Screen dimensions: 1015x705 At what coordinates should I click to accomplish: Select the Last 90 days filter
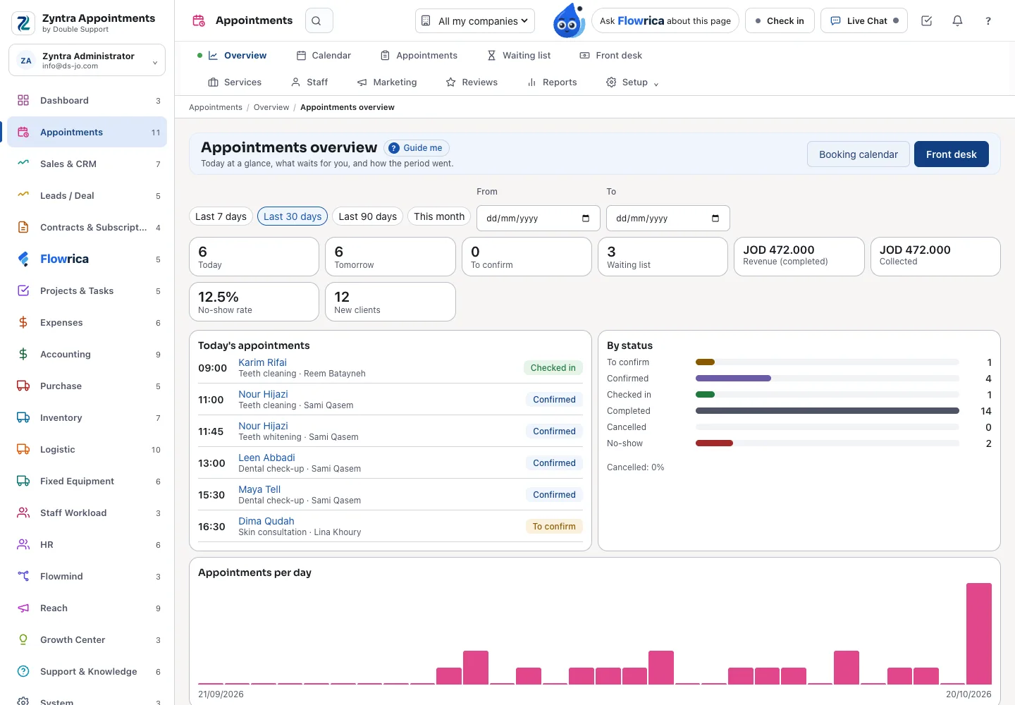(367, 216)
